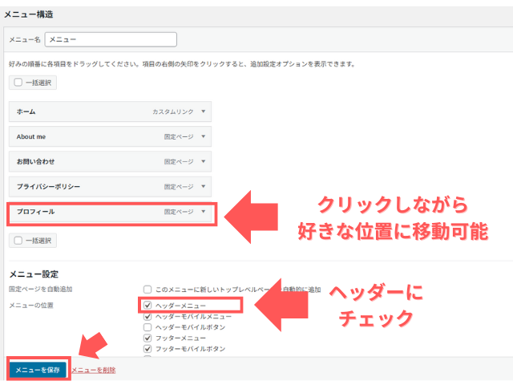The width and height of the screenshot is (513, 385).
Task: Toggle the bottom 一括選択 checkbox
Action: pos(18,241)
